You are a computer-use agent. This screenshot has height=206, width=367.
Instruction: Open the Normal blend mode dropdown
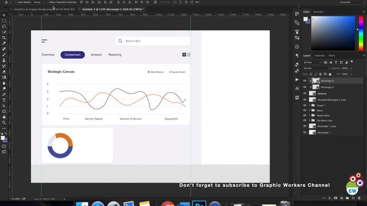tap(317, 68)
